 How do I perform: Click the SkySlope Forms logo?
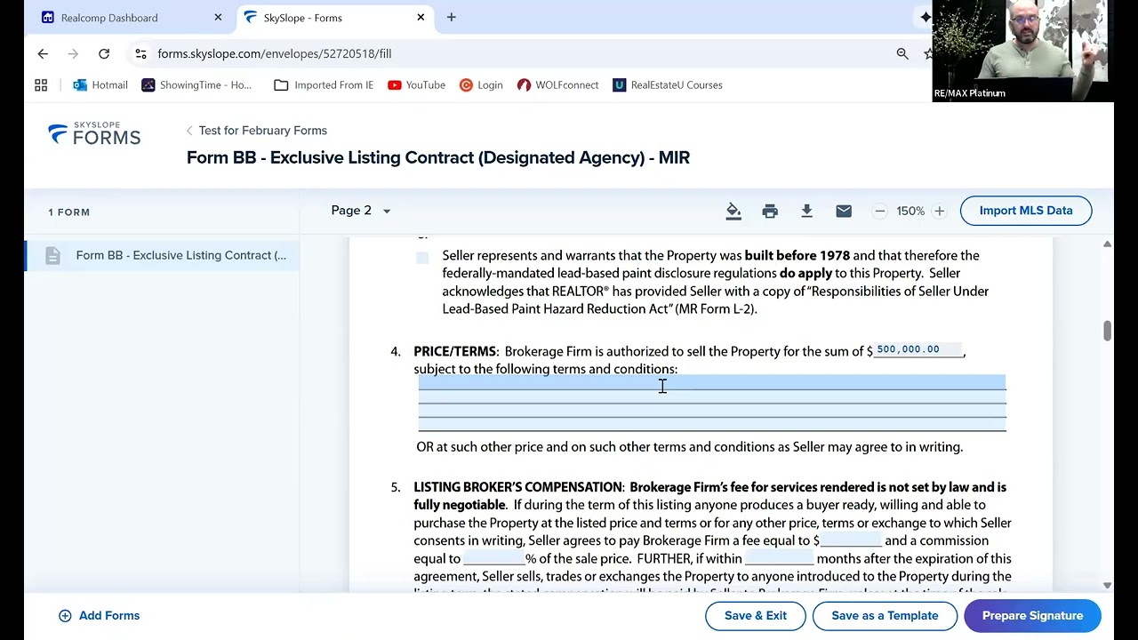tap(94, 133)
